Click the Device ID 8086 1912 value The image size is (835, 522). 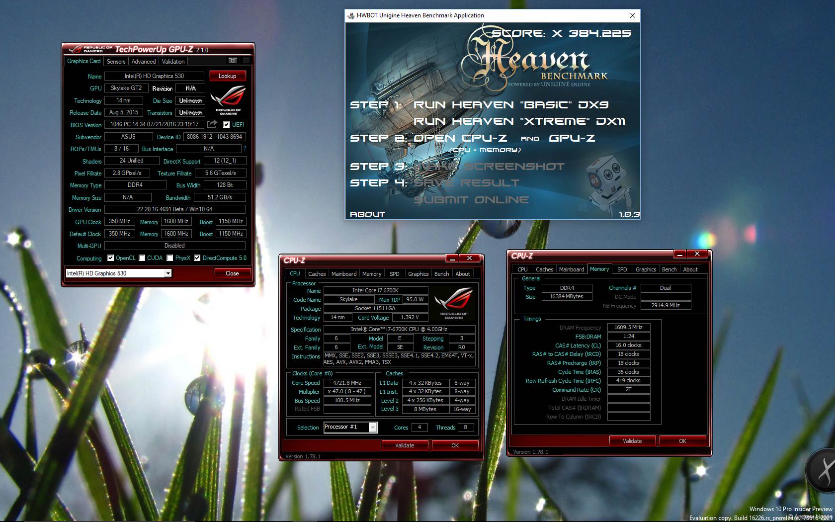click(x=214, y=137)
